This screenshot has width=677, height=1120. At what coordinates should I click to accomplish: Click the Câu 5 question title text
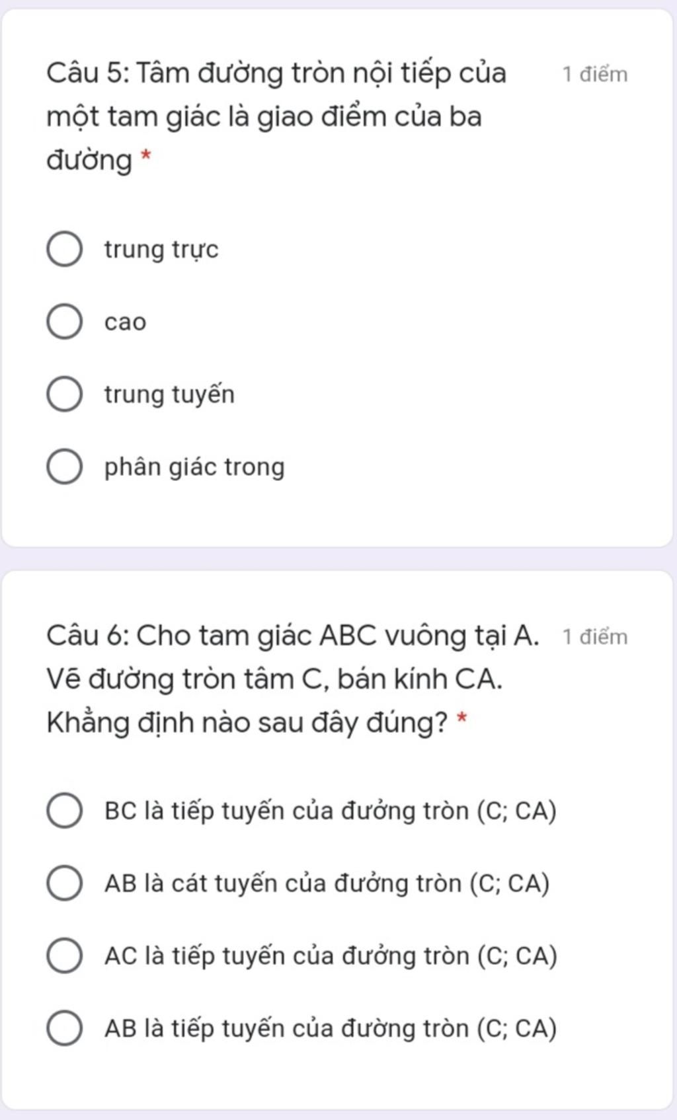pos(276,116)
